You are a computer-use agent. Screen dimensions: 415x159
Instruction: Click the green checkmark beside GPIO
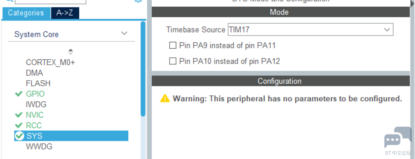click(x=19, y=94)
